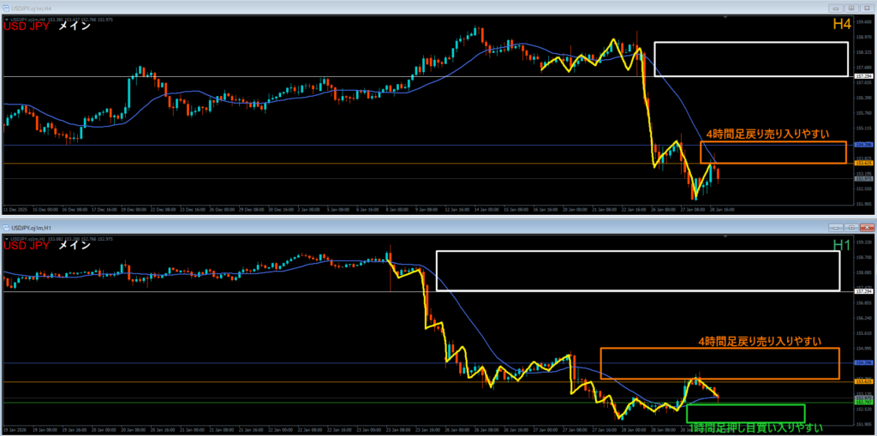Click the 157.294 price tag on the H1 chart
Image resolution: width=877 pixels, height=436 pixels.
864,291
